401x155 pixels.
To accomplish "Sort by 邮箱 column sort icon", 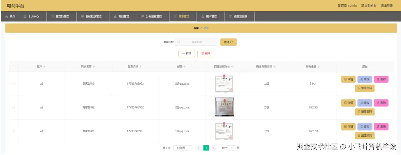I will pyautogui.click(x=185, y=67).
